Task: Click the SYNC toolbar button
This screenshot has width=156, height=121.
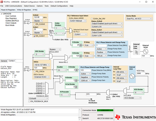Action: coord(35,10)
